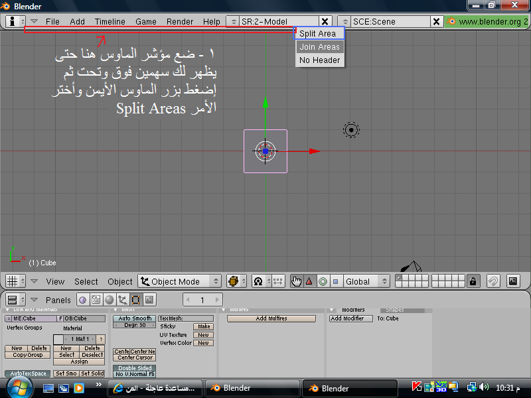Open the screen browse arrows beside SR:2-Model
Viewport: 531px width, 398px height.
234,22
